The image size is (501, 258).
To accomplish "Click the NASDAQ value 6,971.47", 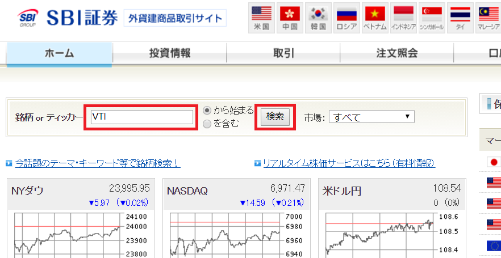I will coord(287,188).
